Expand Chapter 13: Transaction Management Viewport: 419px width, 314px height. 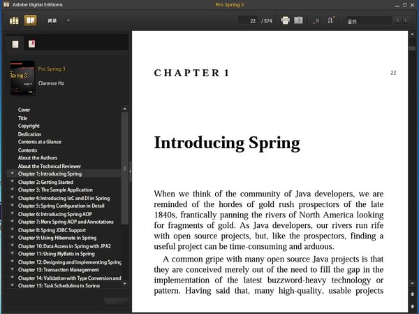(12, 269)
